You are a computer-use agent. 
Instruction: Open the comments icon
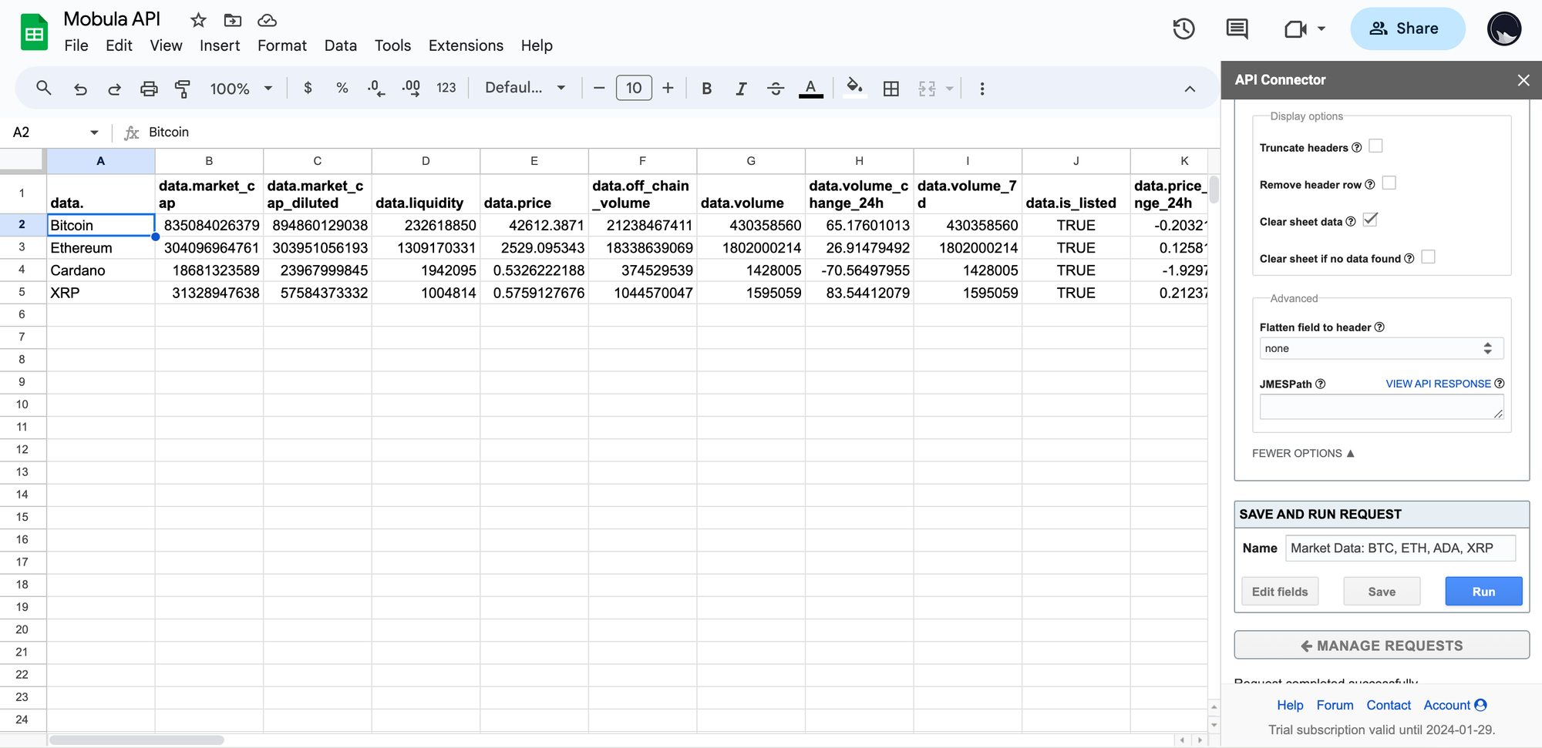(1237, 29)
